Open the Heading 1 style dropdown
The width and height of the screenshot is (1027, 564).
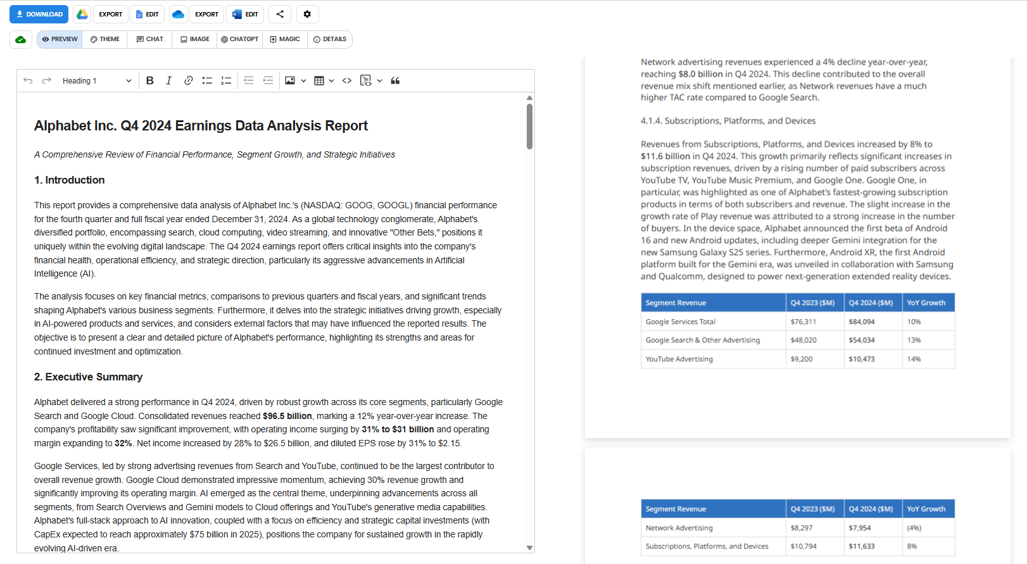pos(97,80)
